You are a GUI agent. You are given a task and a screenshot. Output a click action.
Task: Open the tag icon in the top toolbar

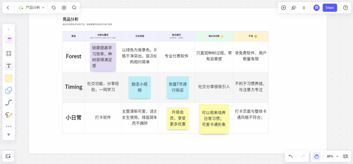tap(54, 8)
